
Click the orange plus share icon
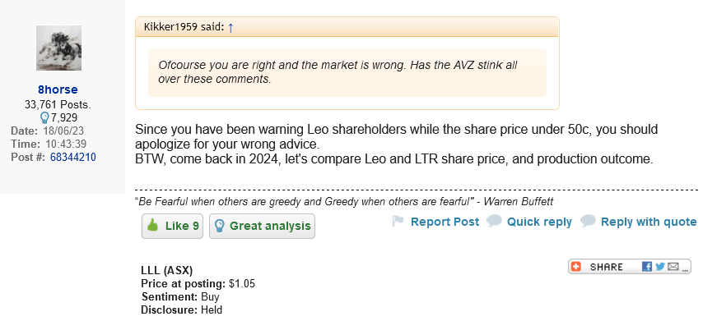[x=576, y=267]
